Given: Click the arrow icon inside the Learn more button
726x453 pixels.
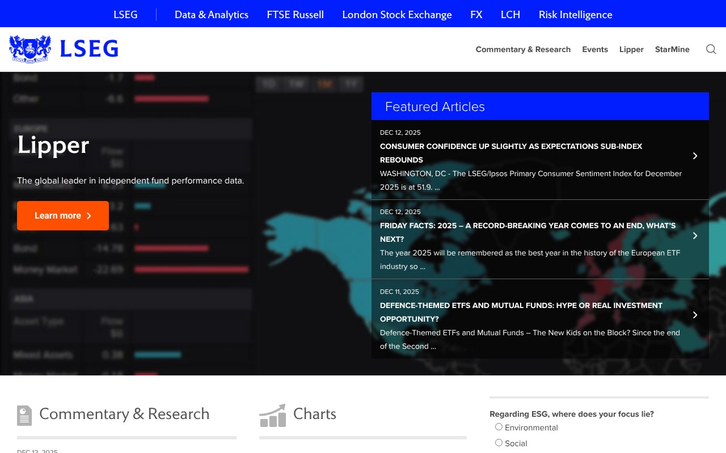Looking at the screenshot, I should 89,216.
